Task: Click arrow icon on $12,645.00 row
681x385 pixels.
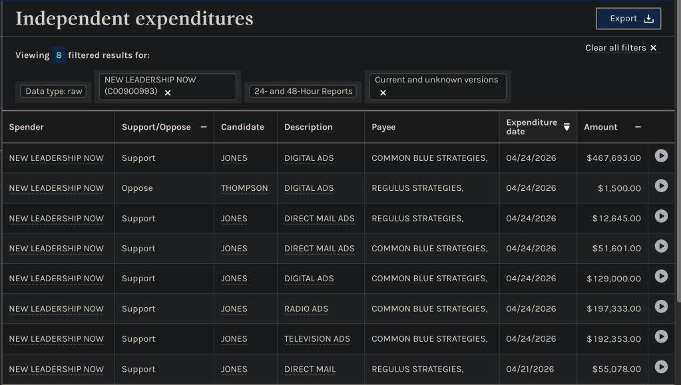Action: click(660, 216)
